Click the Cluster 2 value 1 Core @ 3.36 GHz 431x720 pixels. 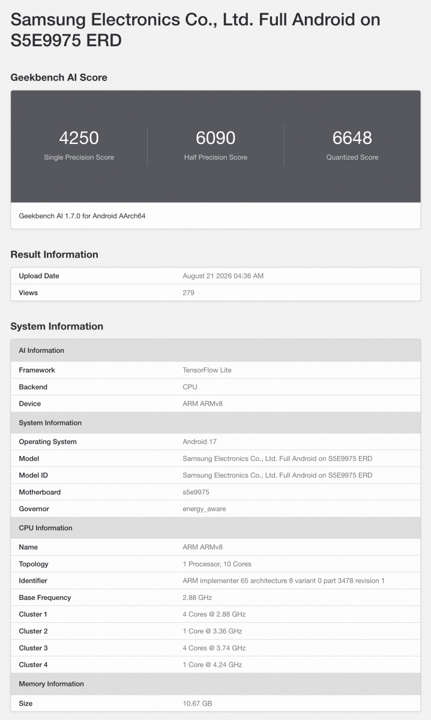[x=212, y=631]
